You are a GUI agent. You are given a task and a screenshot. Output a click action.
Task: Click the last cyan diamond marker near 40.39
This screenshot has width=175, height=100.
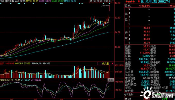(x=110, y=4)
